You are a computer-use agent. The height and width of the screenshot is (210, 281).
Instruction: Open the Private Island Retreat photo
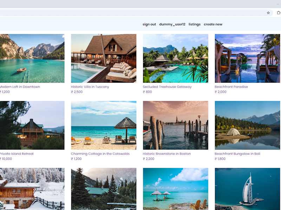click(x=32, y=125)
